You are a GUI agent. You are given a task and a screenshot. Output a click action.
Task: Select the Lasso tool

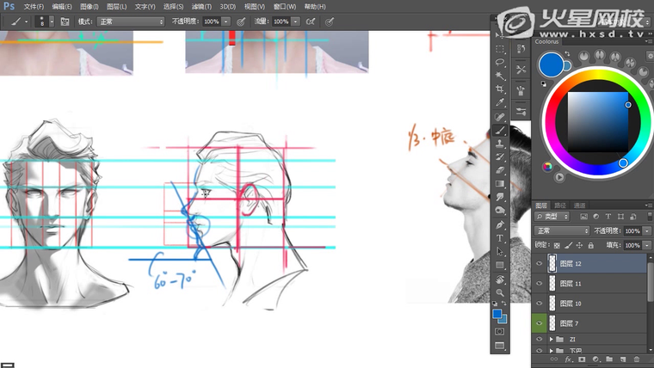tap(500, 62)
